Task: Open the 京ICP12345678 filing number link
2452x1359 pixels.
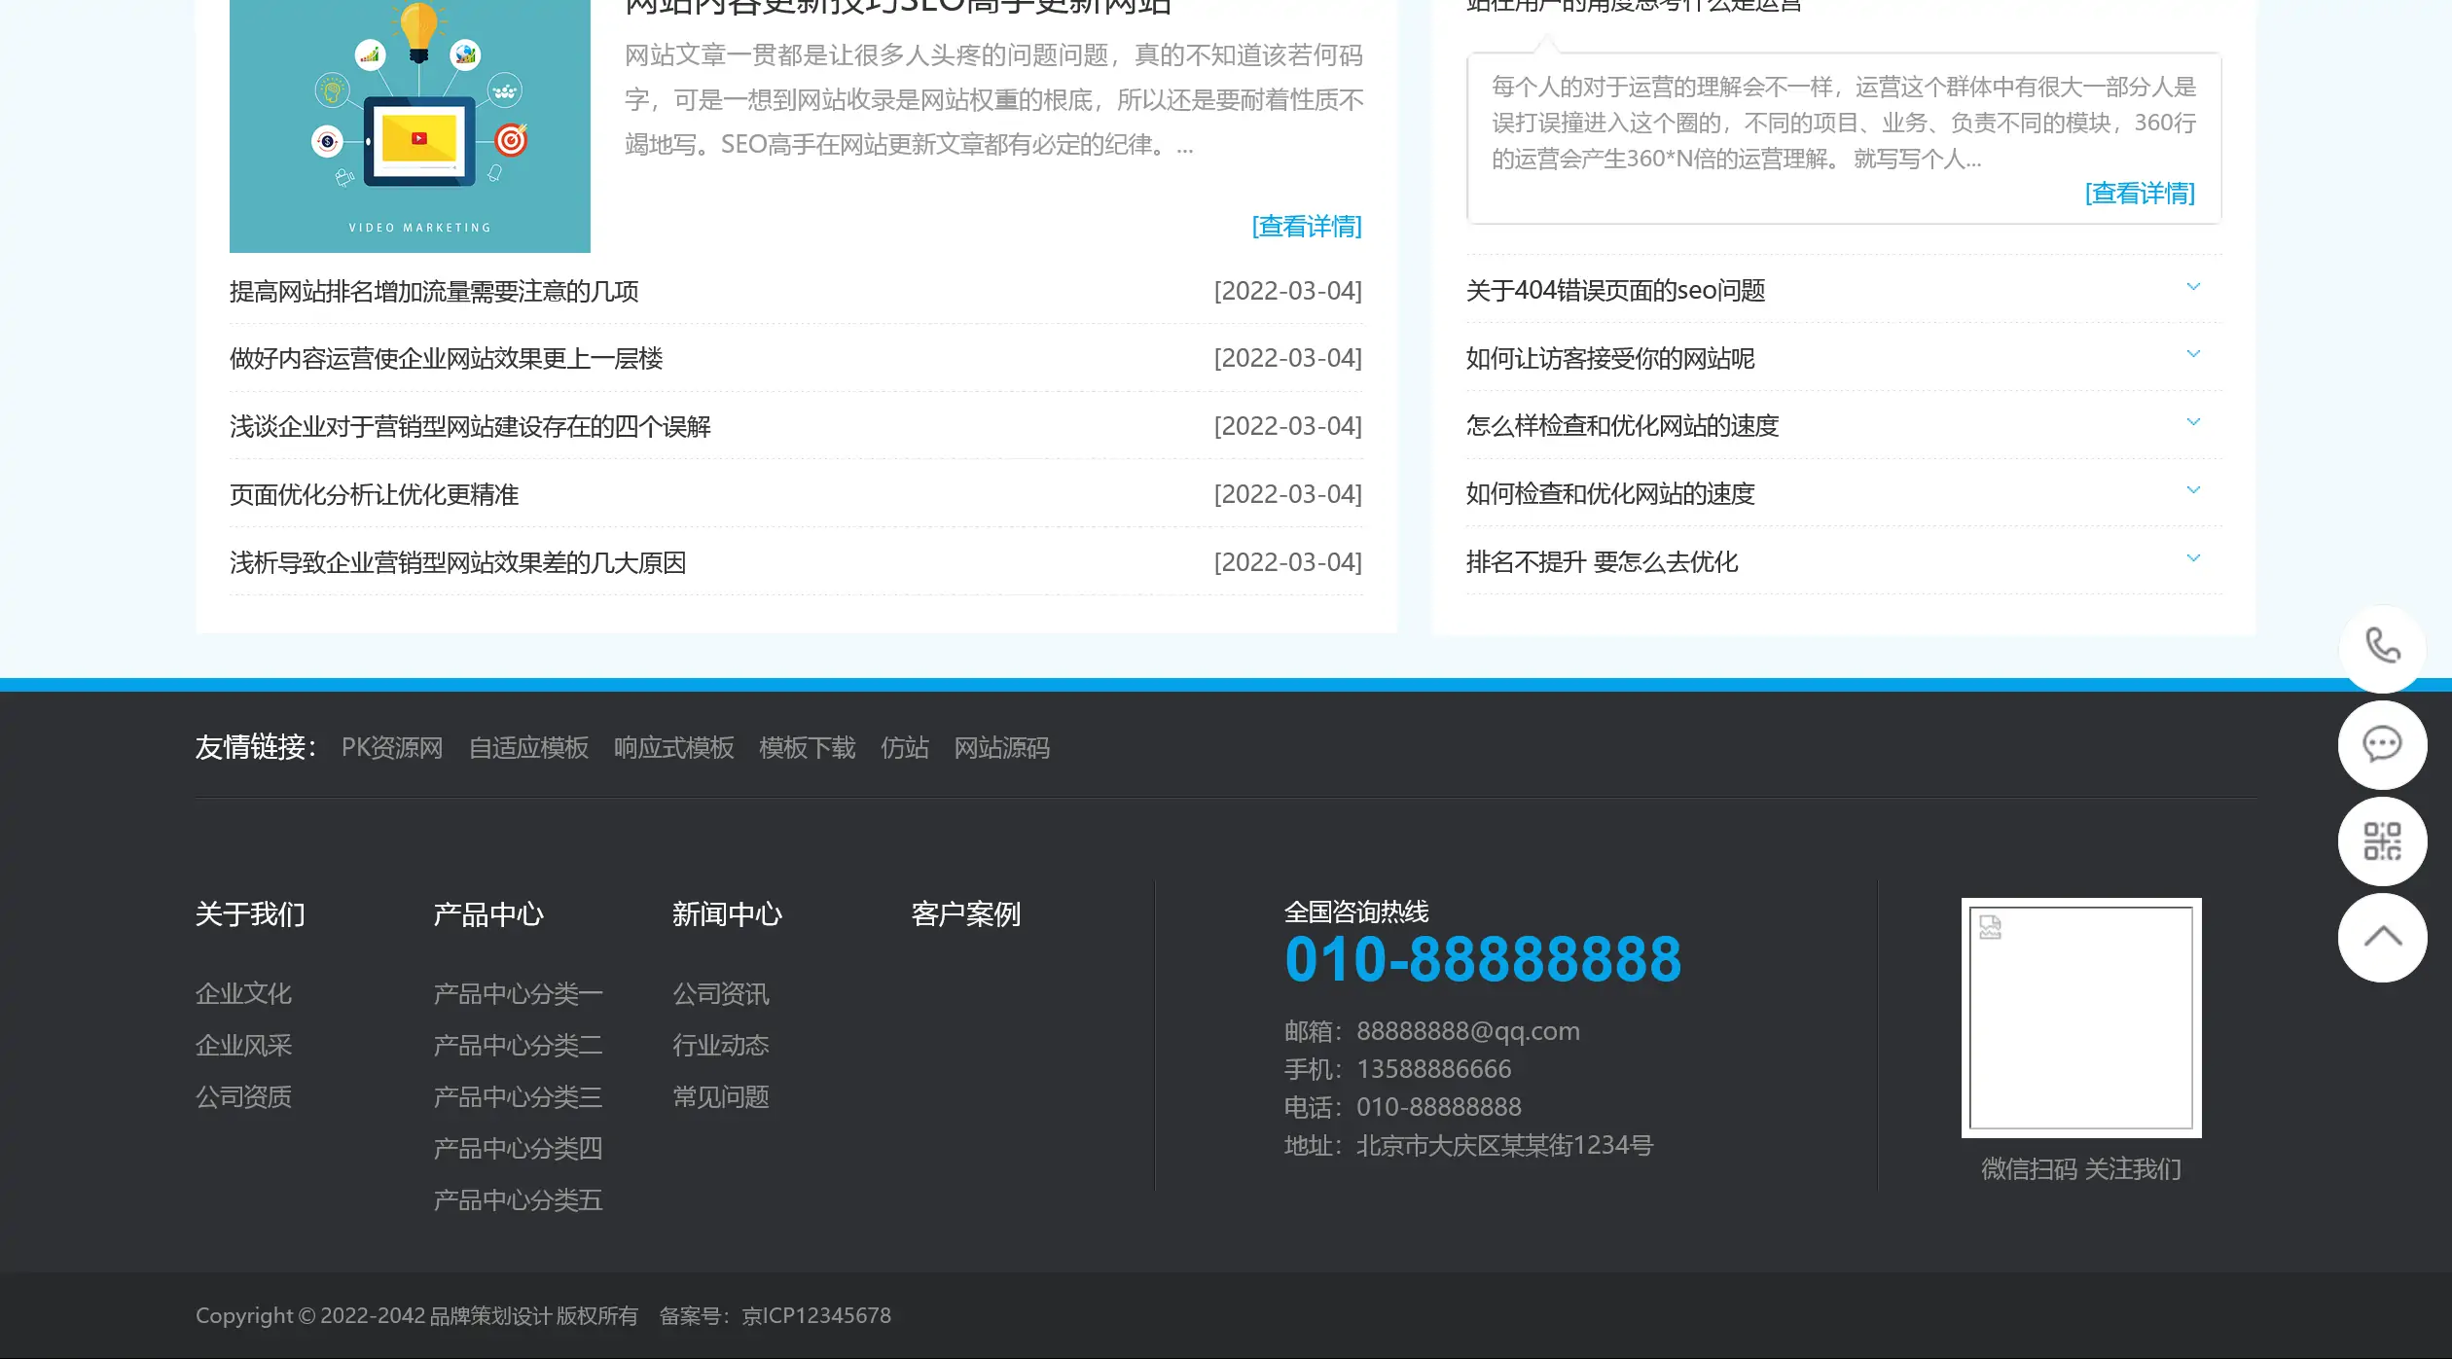Action: coord(816,1315)
